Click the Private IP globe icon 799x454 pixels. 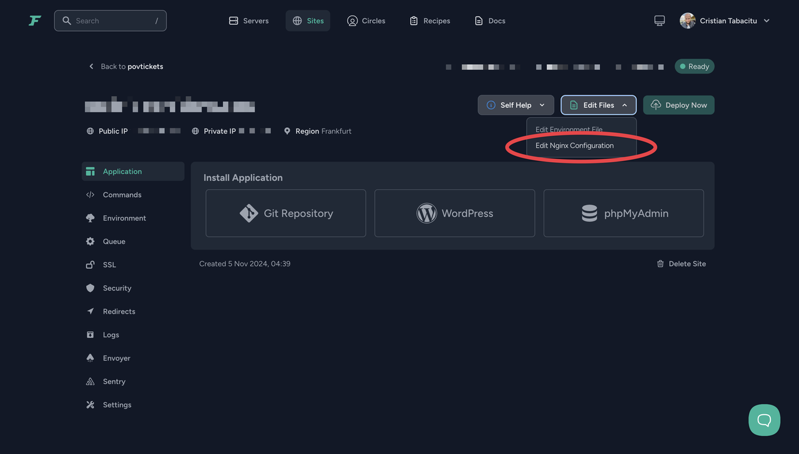195,131
